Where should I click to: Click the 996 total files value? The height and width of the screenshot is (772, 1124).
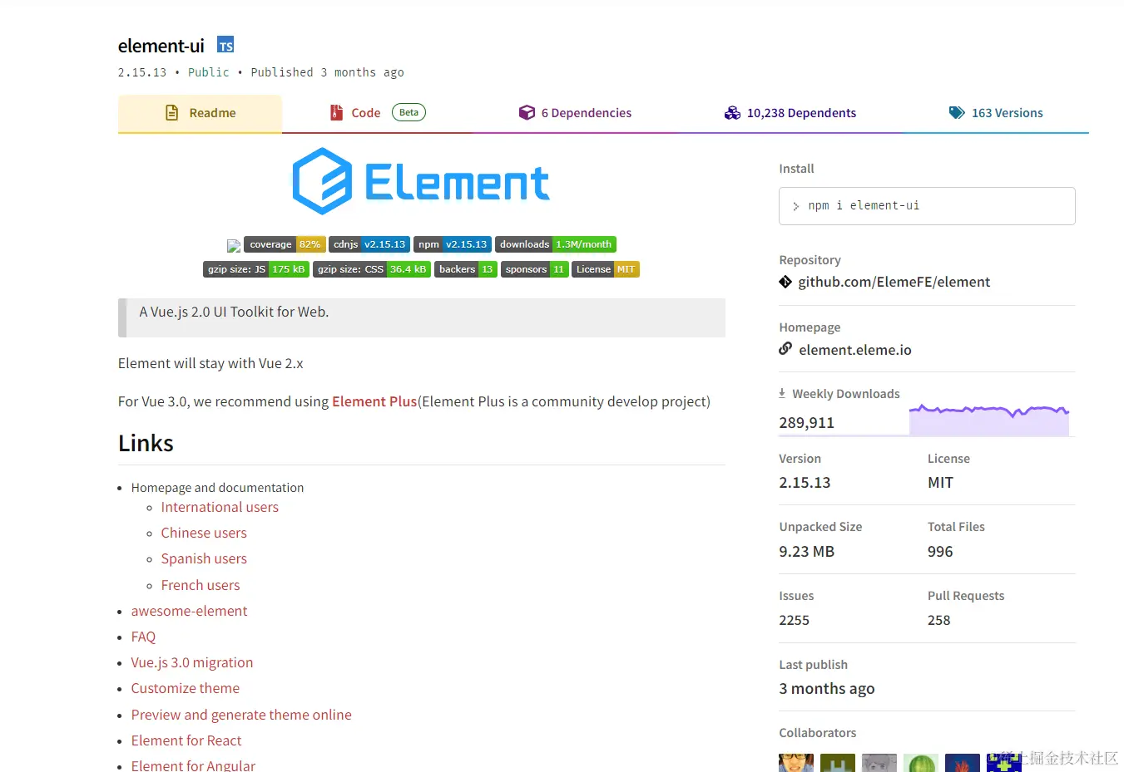[940, 551]
